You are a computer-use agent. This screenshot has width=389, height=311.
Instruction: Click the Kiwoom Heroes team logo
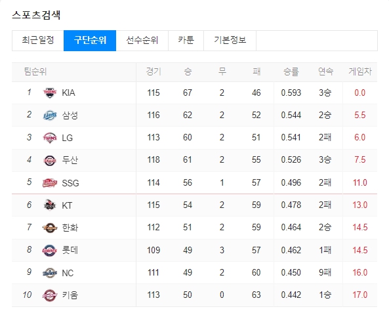click(50, 295)
